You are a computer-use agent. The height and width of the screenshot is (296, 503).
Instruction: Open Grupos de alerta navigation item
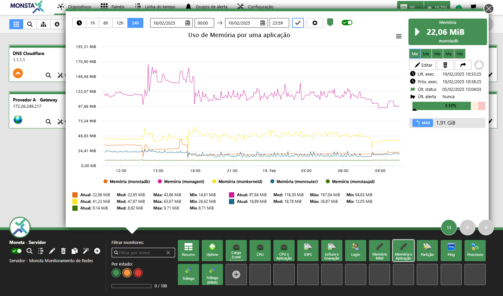[206, 7]
